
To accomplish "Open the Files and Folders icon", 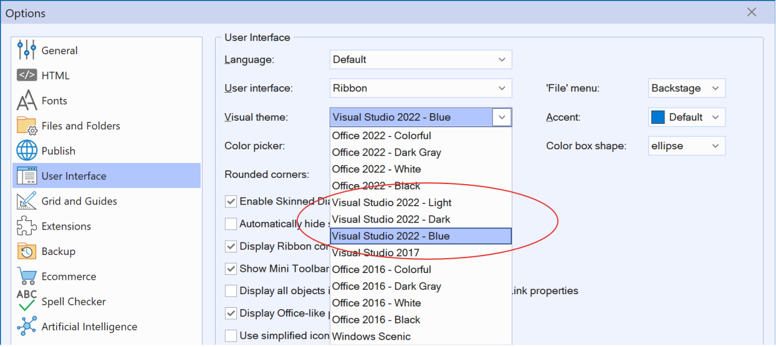I will pos(27,126).
